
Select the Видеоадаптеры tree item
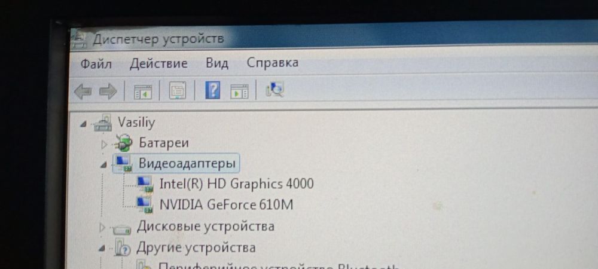(x=187, y=163)
